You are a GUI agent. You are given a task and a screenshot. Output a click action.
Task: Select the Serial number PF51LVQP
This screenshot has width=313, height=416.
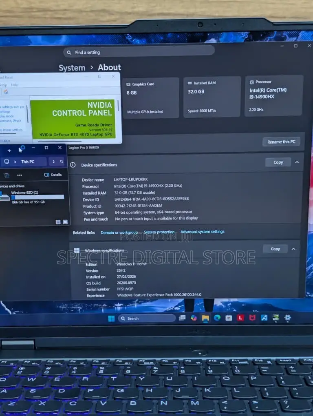tap(125, 289)
